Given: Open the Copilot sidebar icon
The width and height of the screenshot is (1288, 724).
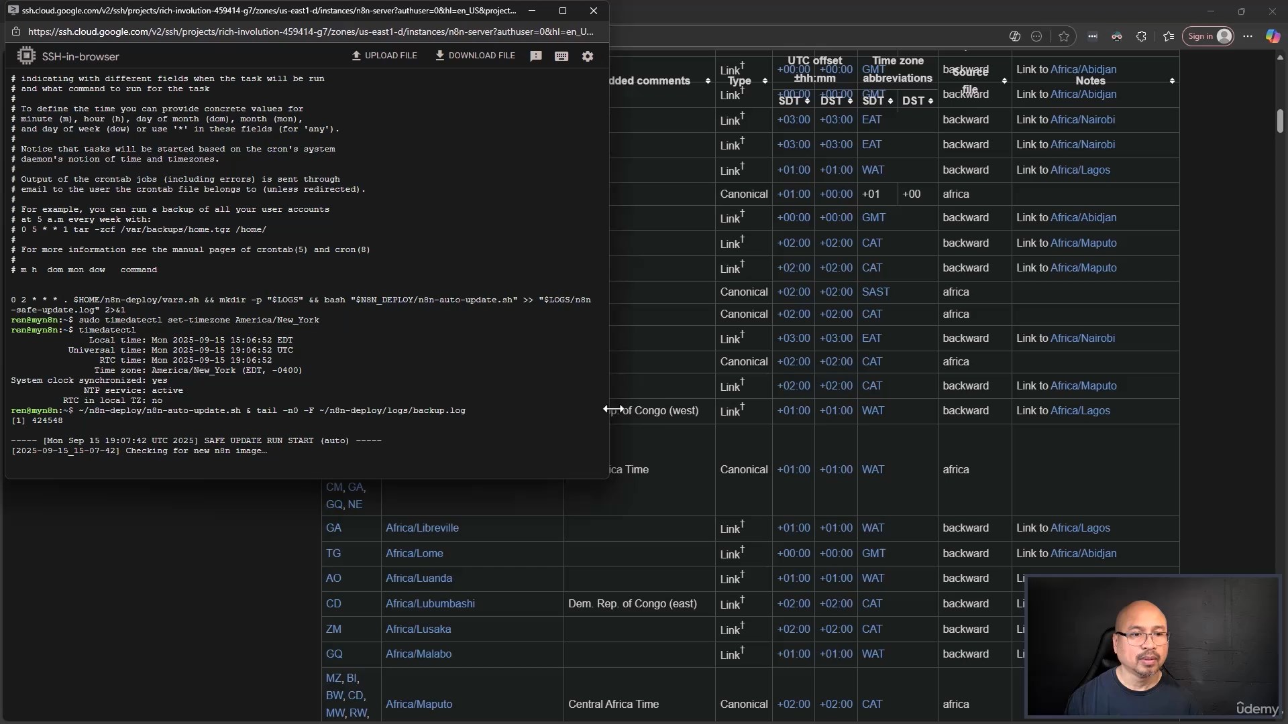Looking at the screenshot, I should pos(1273,36).
